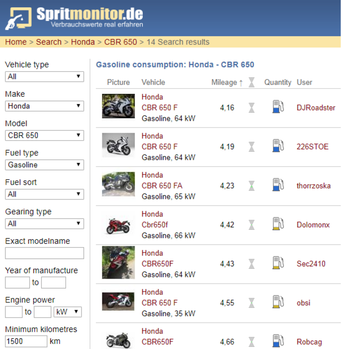Click the User column header
Image resolution: width=343 pixels, height=349 pixels.
[304, 82]
